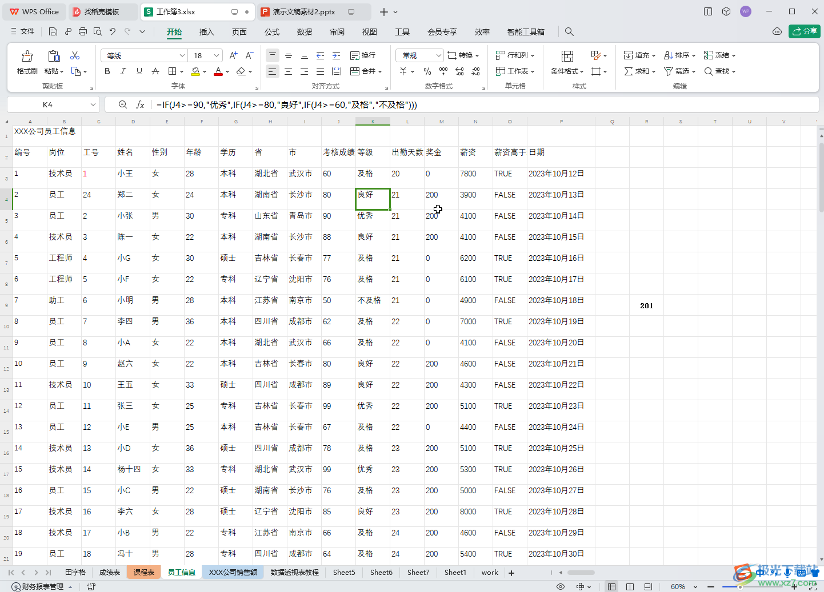Click the increase indent icon
The width and height of the screenshot is (824, 592).
[337, 55]
